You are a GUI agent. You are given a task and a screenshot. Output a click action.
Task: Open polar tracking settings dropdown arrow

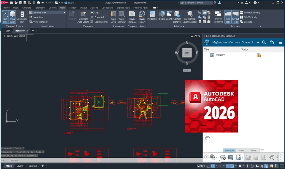pos(216,166)
